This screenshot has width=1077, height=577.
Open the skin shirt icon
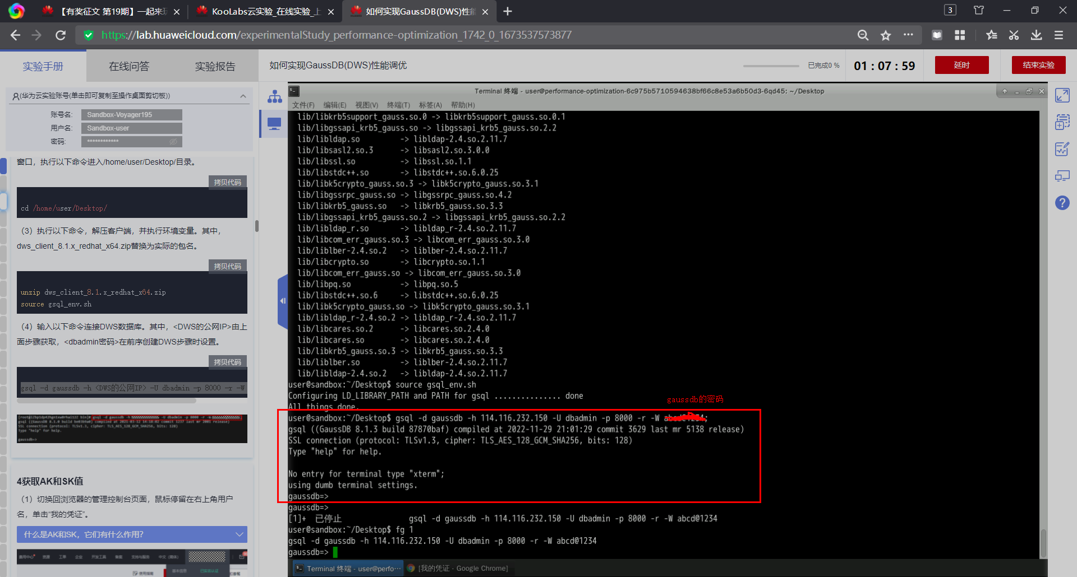point(979,10)
